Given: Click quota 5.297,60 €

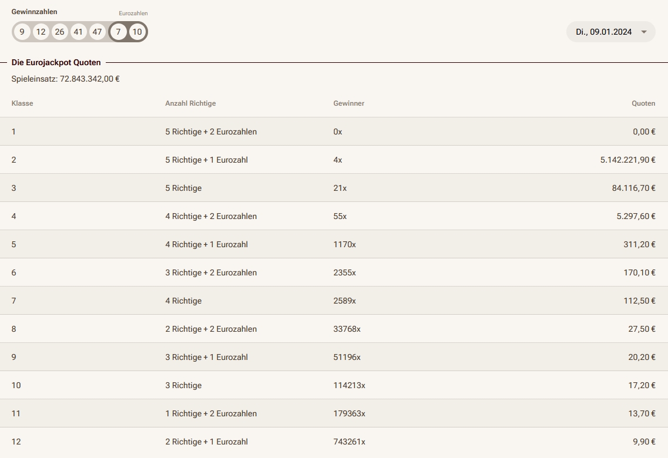Looking at the screenshot, I should click(x=636, y=216).
